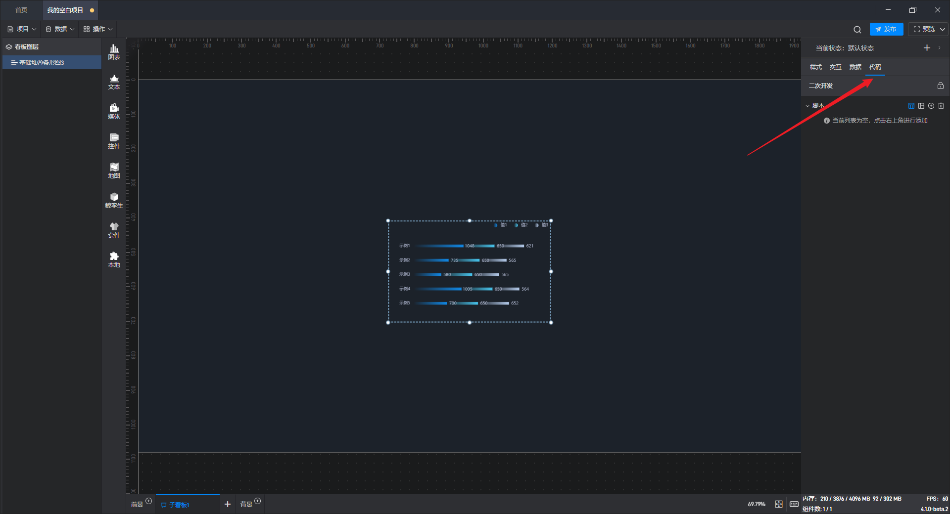This screenshot has height=514, width=950.
Task: Open the 图表 chart components panel
Action: 114,52
